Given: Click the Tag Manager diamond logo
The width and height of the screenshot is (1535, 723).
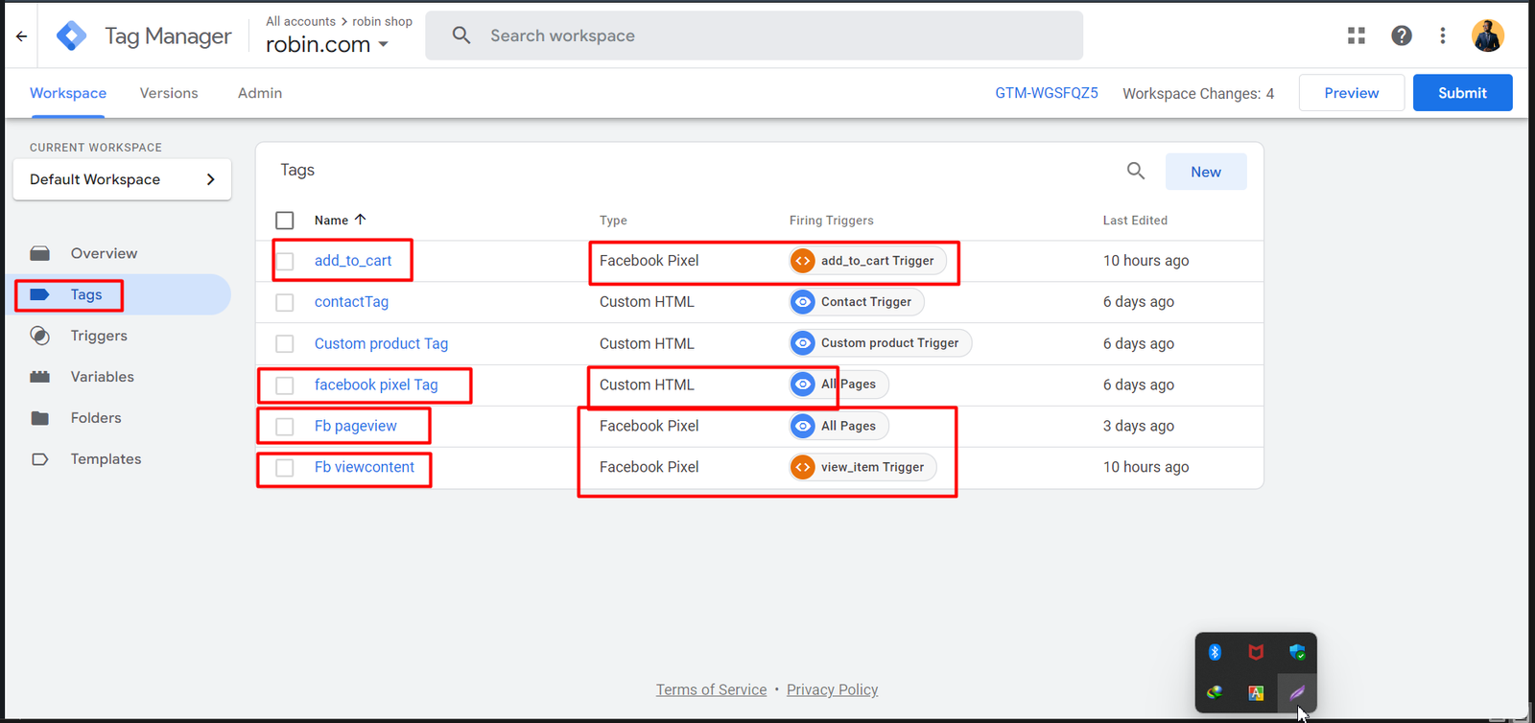Looking at the screenshot, I should coord(72,36).
